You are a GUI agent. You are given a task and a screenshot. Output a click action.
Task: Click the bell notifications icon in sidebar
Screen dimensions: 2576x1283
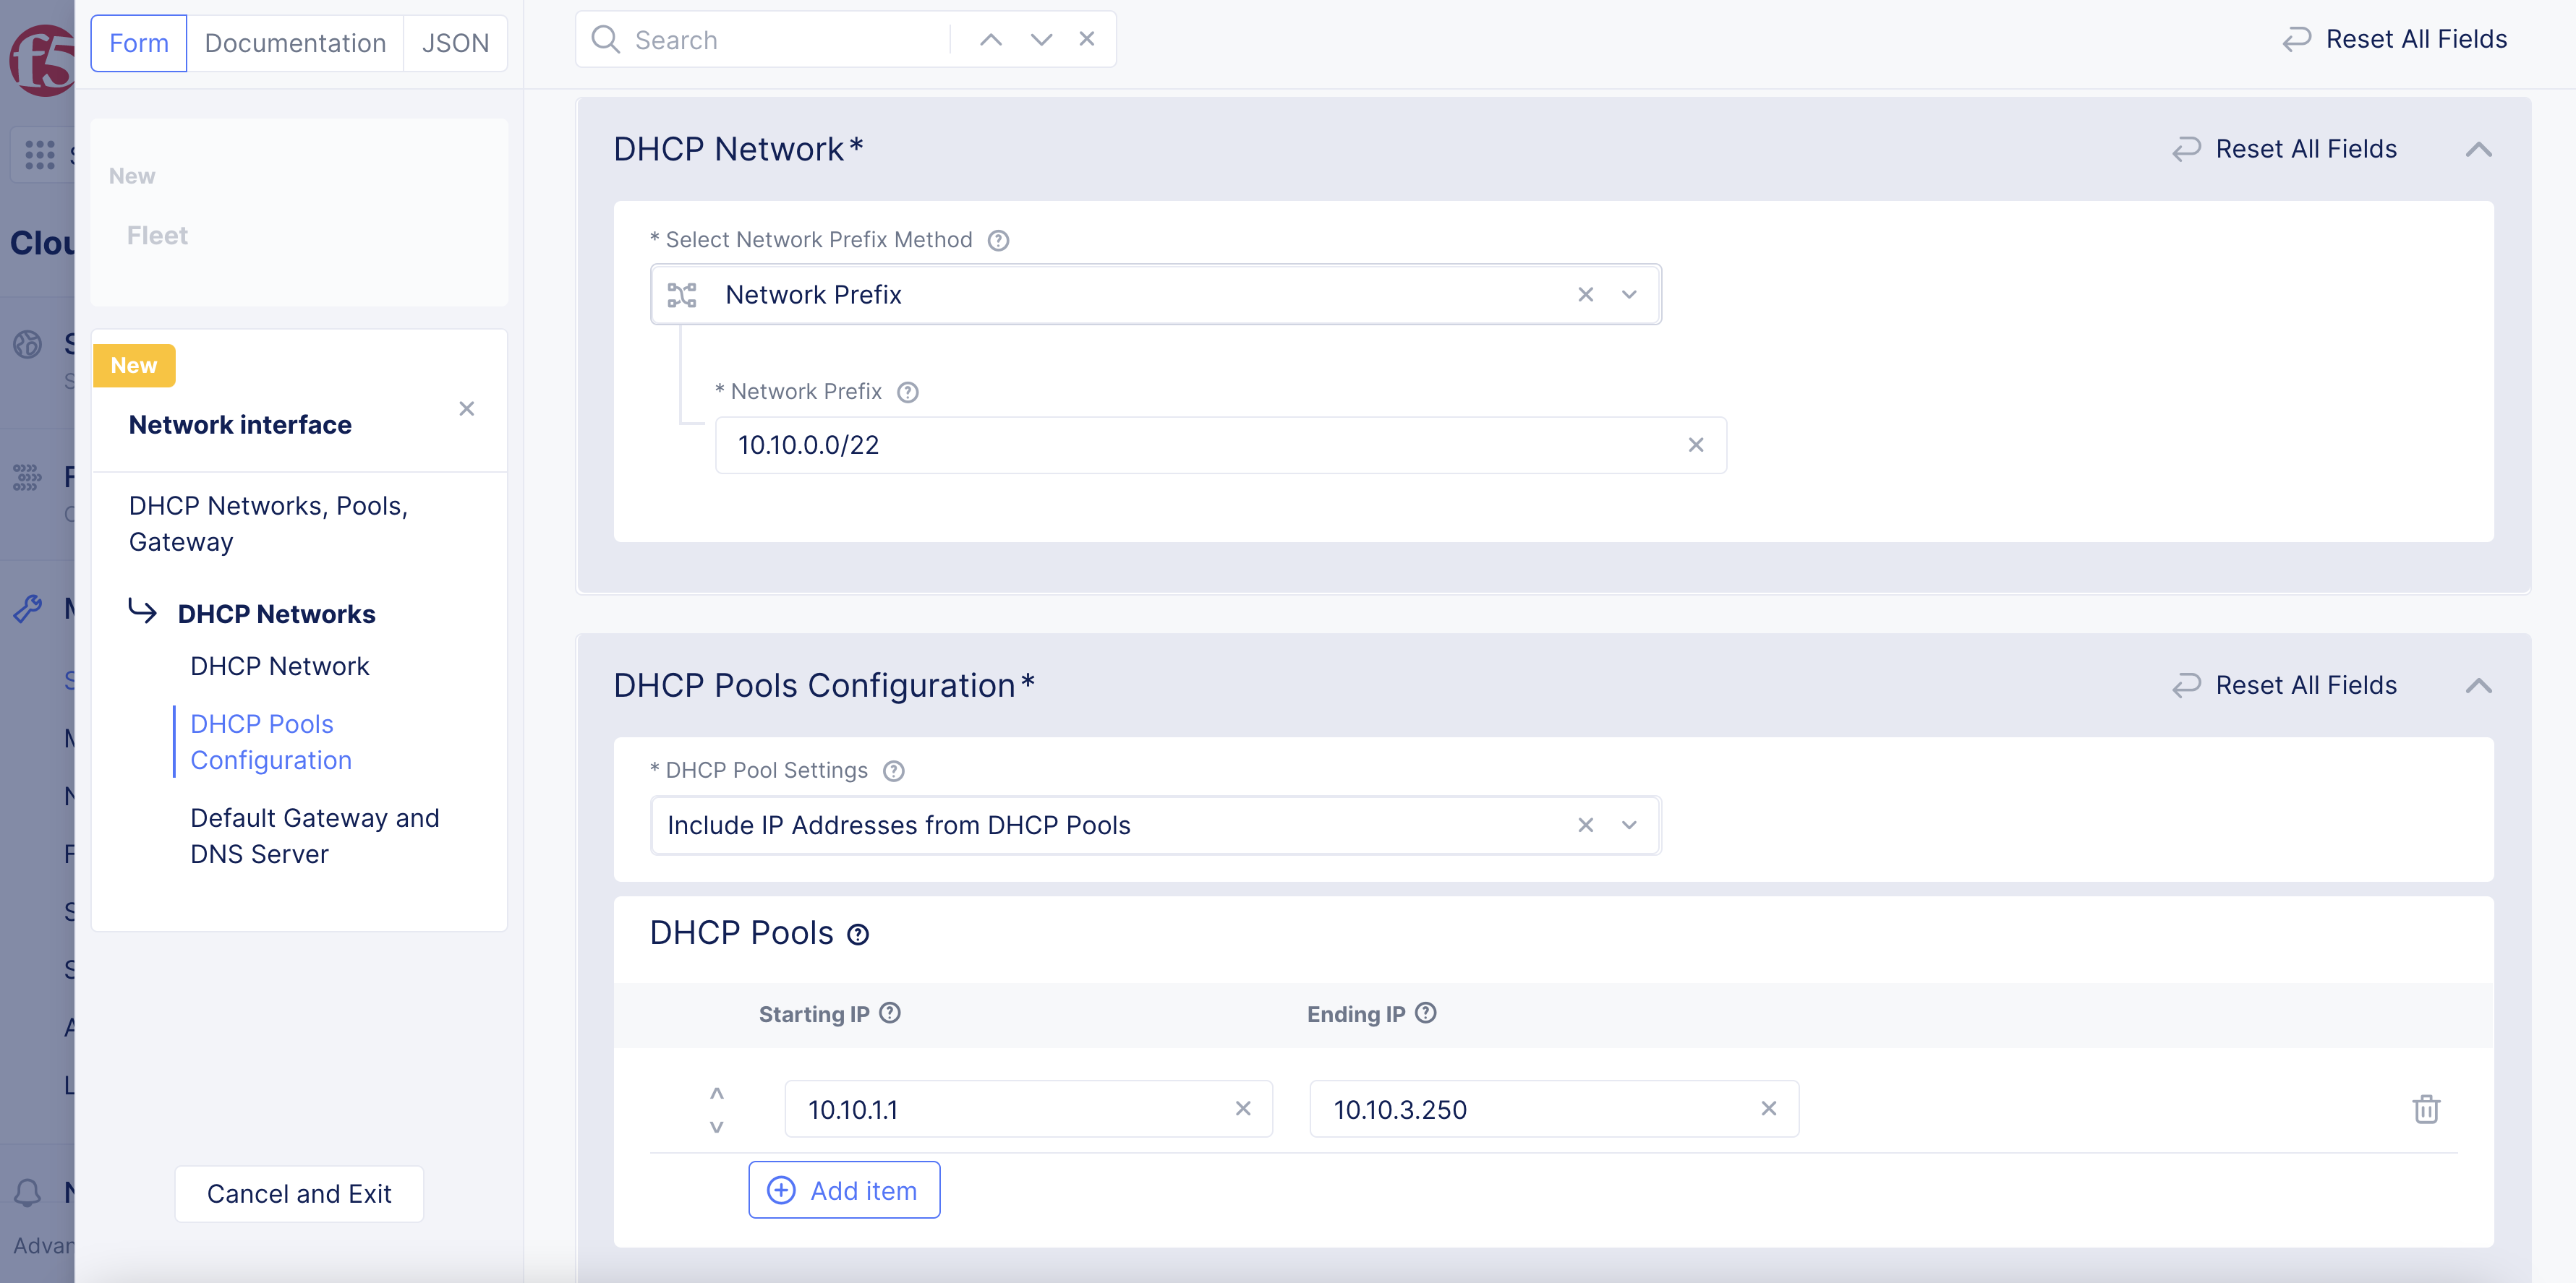pos(27,1192)
